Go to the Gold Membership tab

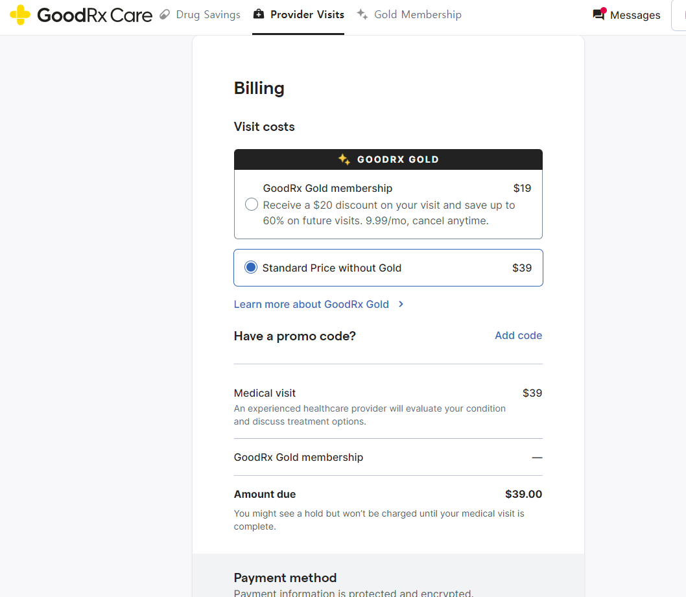pos(418,14)
